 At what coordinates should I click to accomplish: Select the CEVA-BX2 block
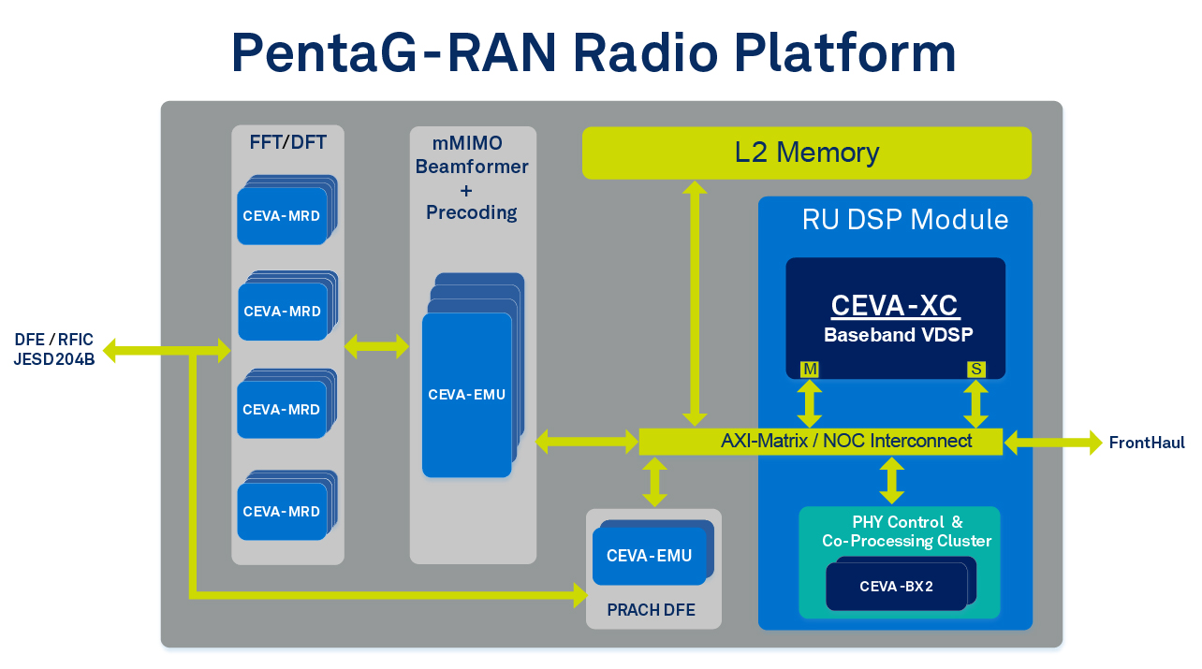tap(896, 587)
